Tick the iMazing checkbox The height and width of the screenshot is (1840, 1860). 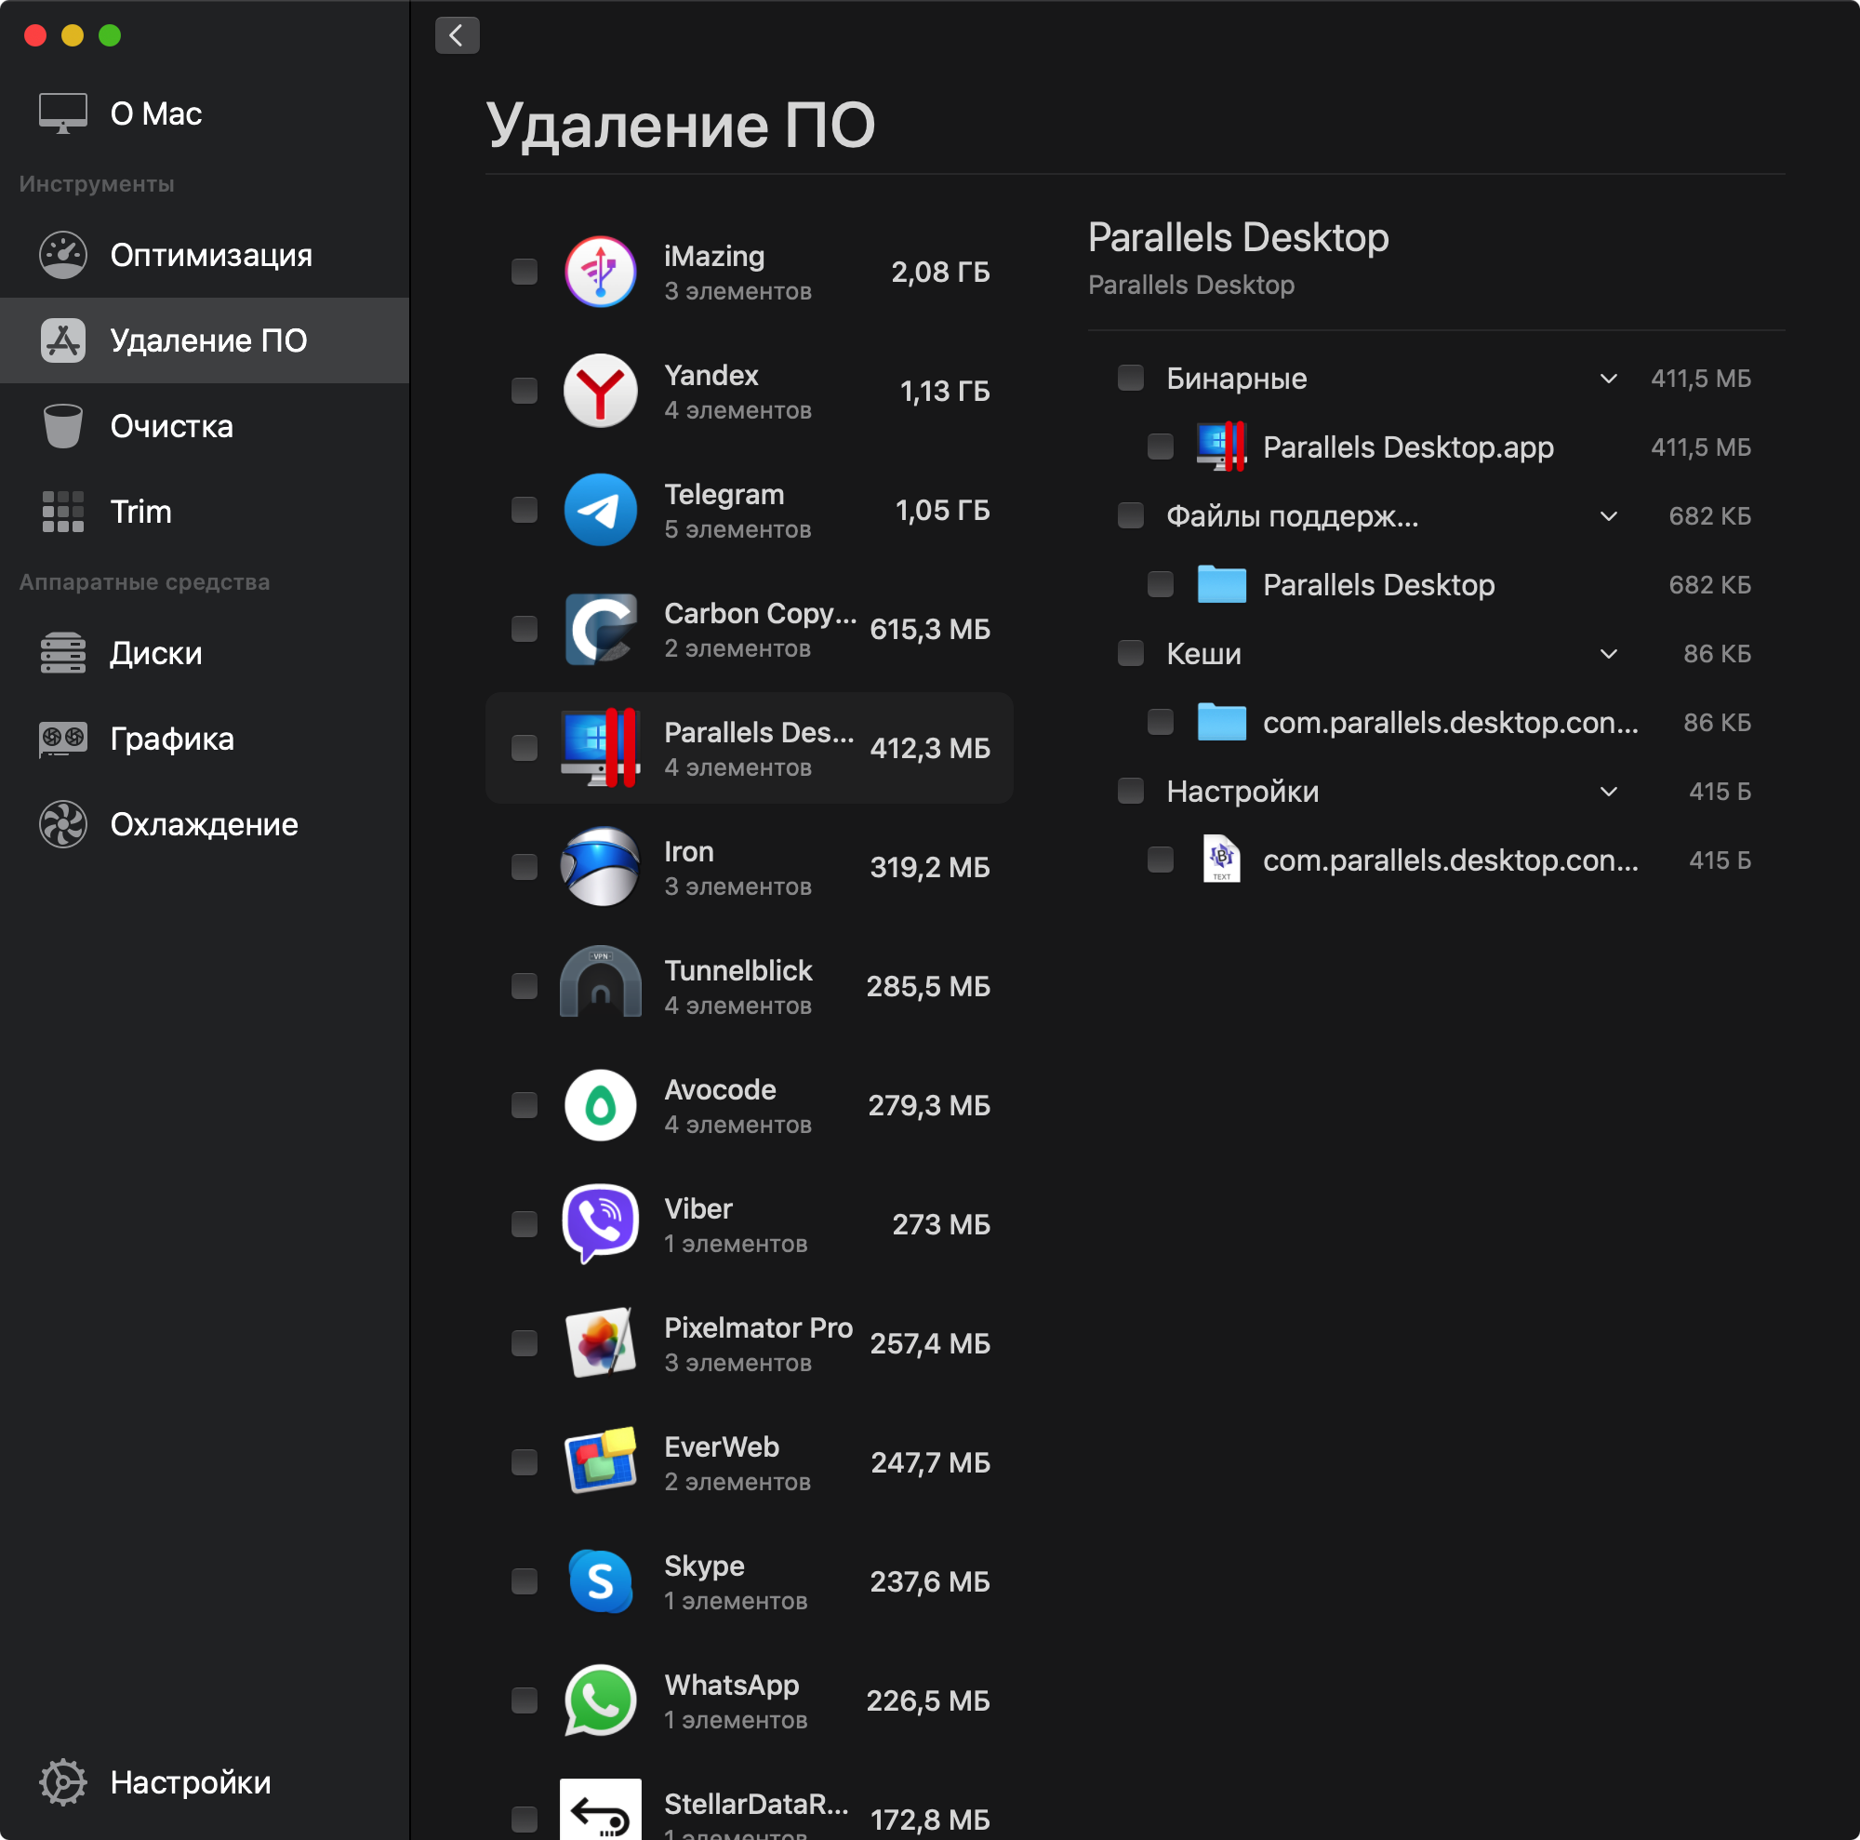pyautogui.click(x=524, y=272)
